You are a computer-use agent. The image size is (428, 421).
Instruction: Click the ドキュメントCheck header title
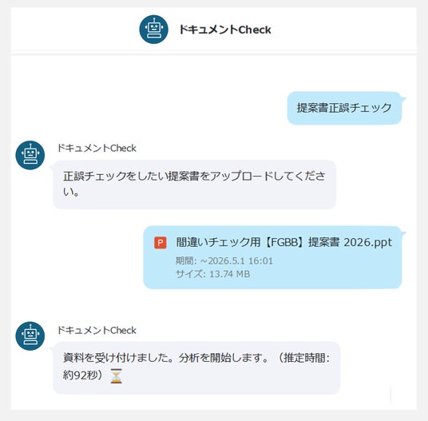[225, 30]
